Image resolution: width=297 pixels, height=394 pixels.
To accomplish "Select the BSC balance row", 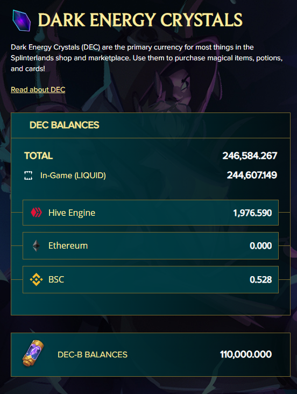I will [151, 279].
